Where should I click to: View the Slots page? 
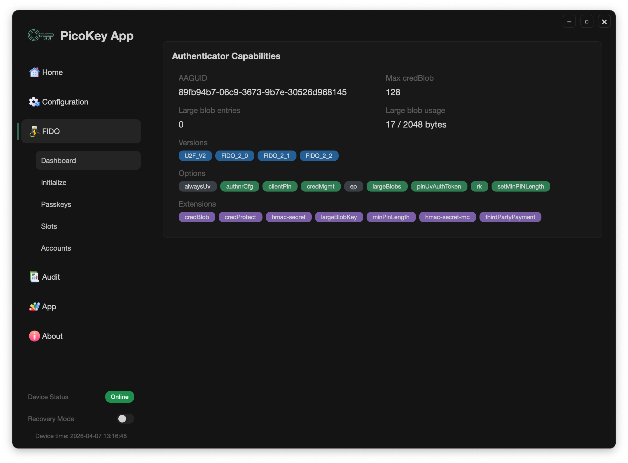pos(49,226)
